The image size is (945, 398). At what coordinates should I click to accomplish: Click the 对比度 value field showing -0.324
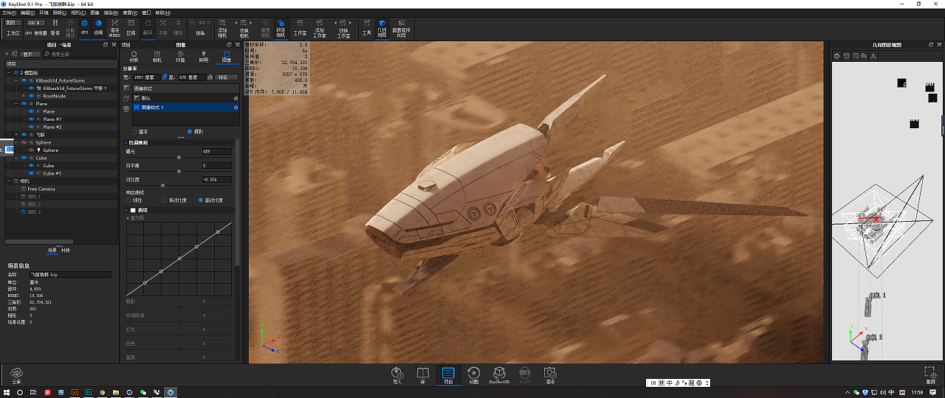click(217, 179)
